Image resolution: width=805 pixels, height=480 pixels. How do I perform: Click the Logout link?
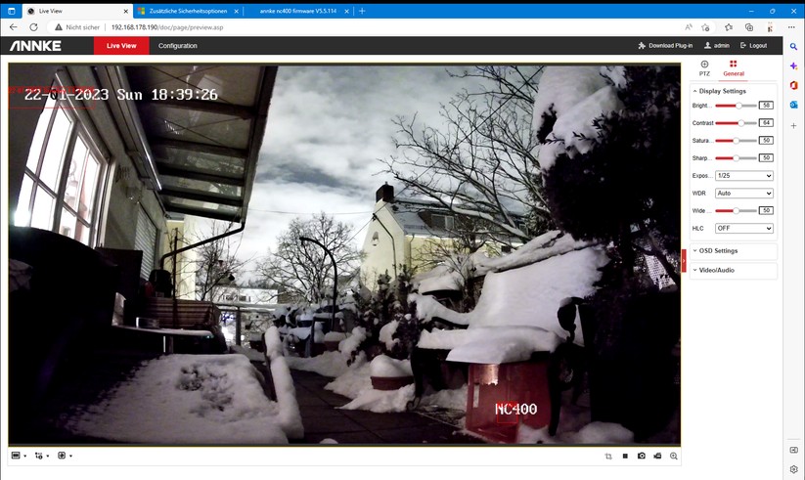tap(754, 46)
